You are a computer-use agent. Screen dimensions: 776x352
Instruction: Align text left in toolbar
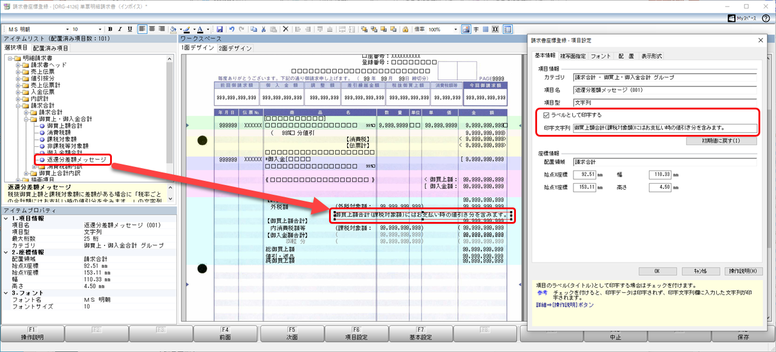pyautogui.click(x=142, y=29)
